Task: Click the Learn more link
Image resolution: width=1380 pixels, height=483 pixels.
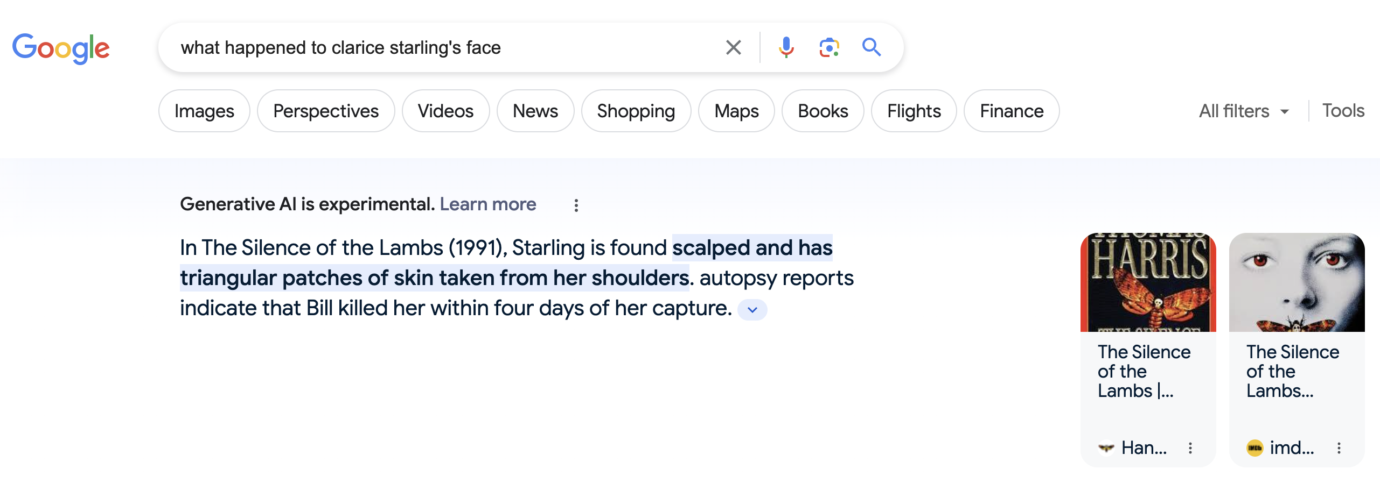Action: point(487,204)
